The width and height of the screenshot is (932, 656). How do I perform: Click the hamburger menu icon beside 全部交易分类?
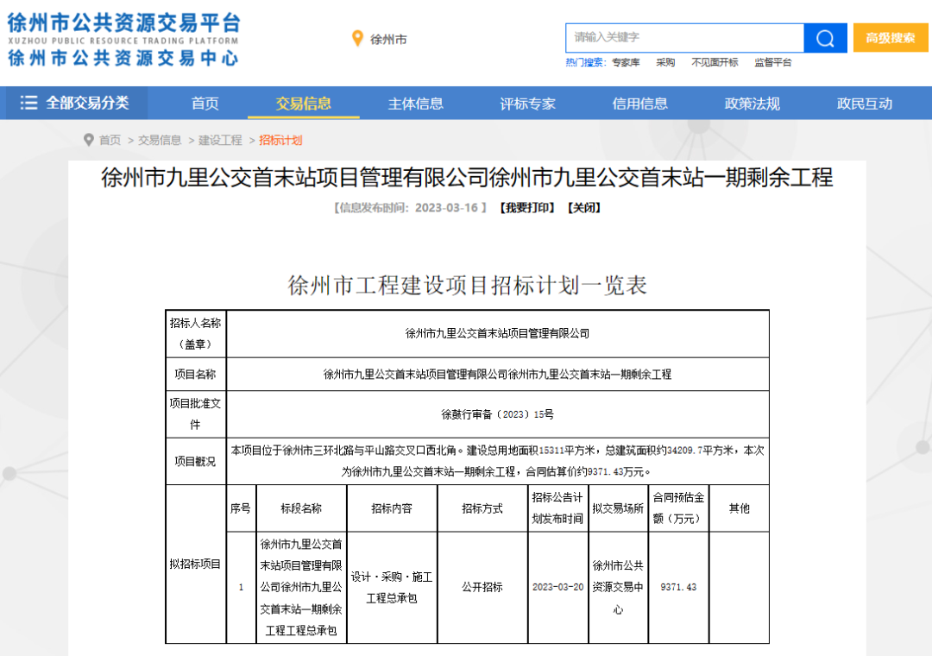coord(28,103)
